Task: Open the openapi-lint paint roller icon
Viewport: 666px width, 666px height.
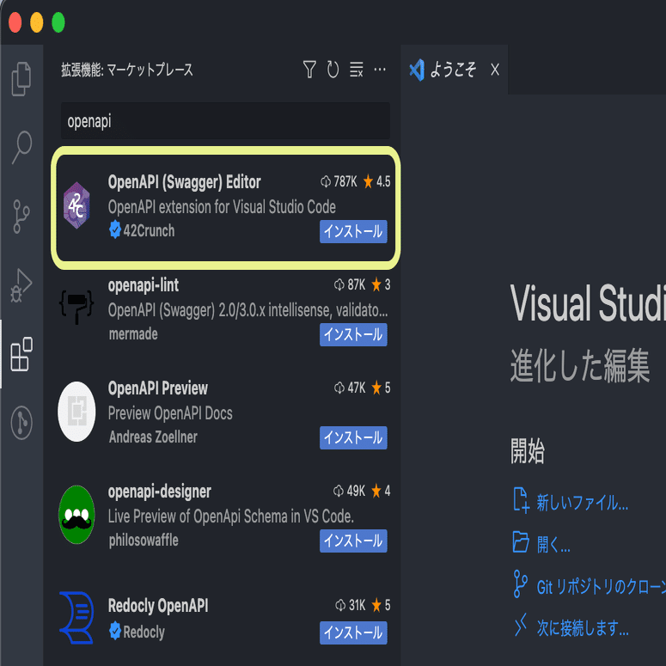Action: [x=76, y=307]
